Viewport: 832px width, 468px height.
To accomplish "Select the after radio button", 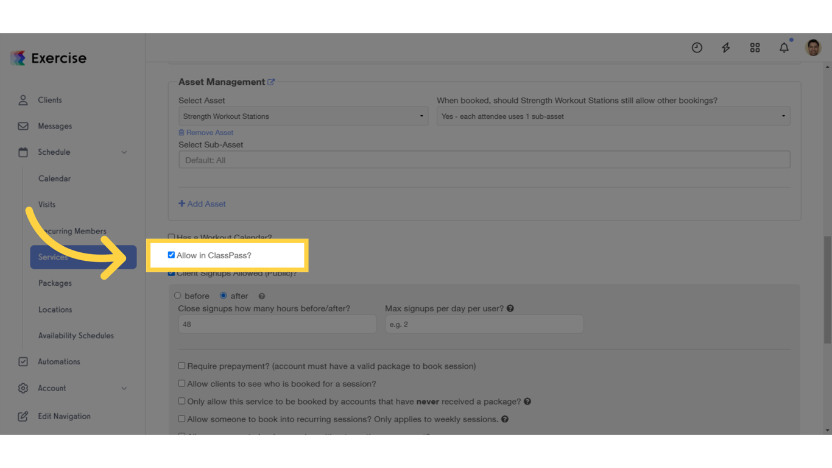I will (x=224, y=296).
